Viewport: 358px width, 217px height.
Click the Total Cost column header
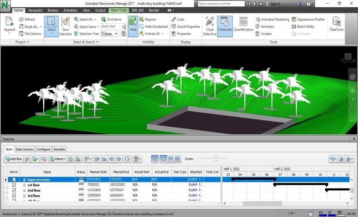[x=212, y=172]
